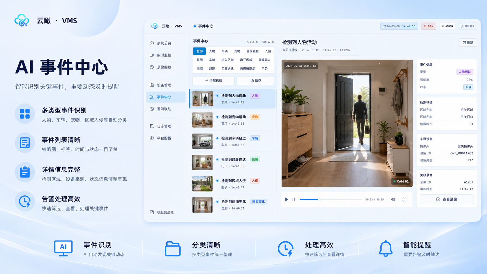Click the 车辆 tag in event list

point(255,138)
